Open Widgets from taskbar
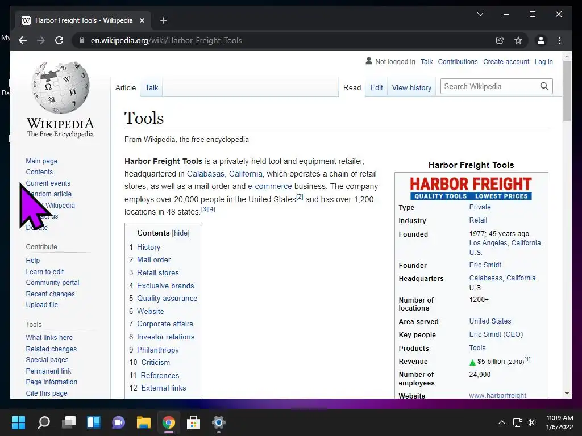The height and width of the screenshot is (436, 582). click(x=94, y=422)
